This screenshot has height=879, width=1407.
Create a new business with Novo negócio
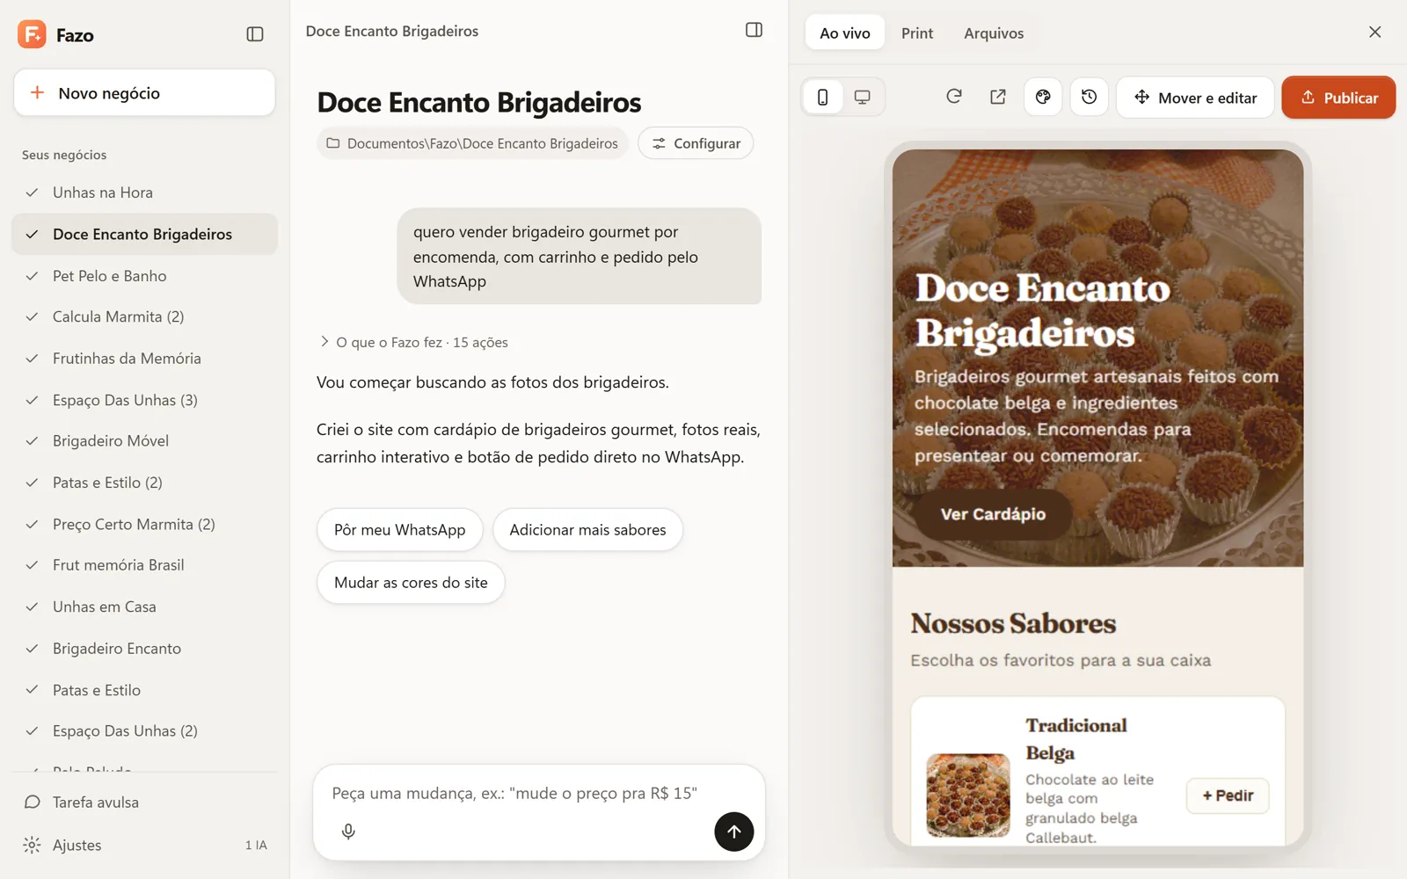tap(144, 93)
